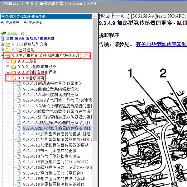Click the tree panel scroll-up arrow
187x187 pixels.
(x=95, y=16)
